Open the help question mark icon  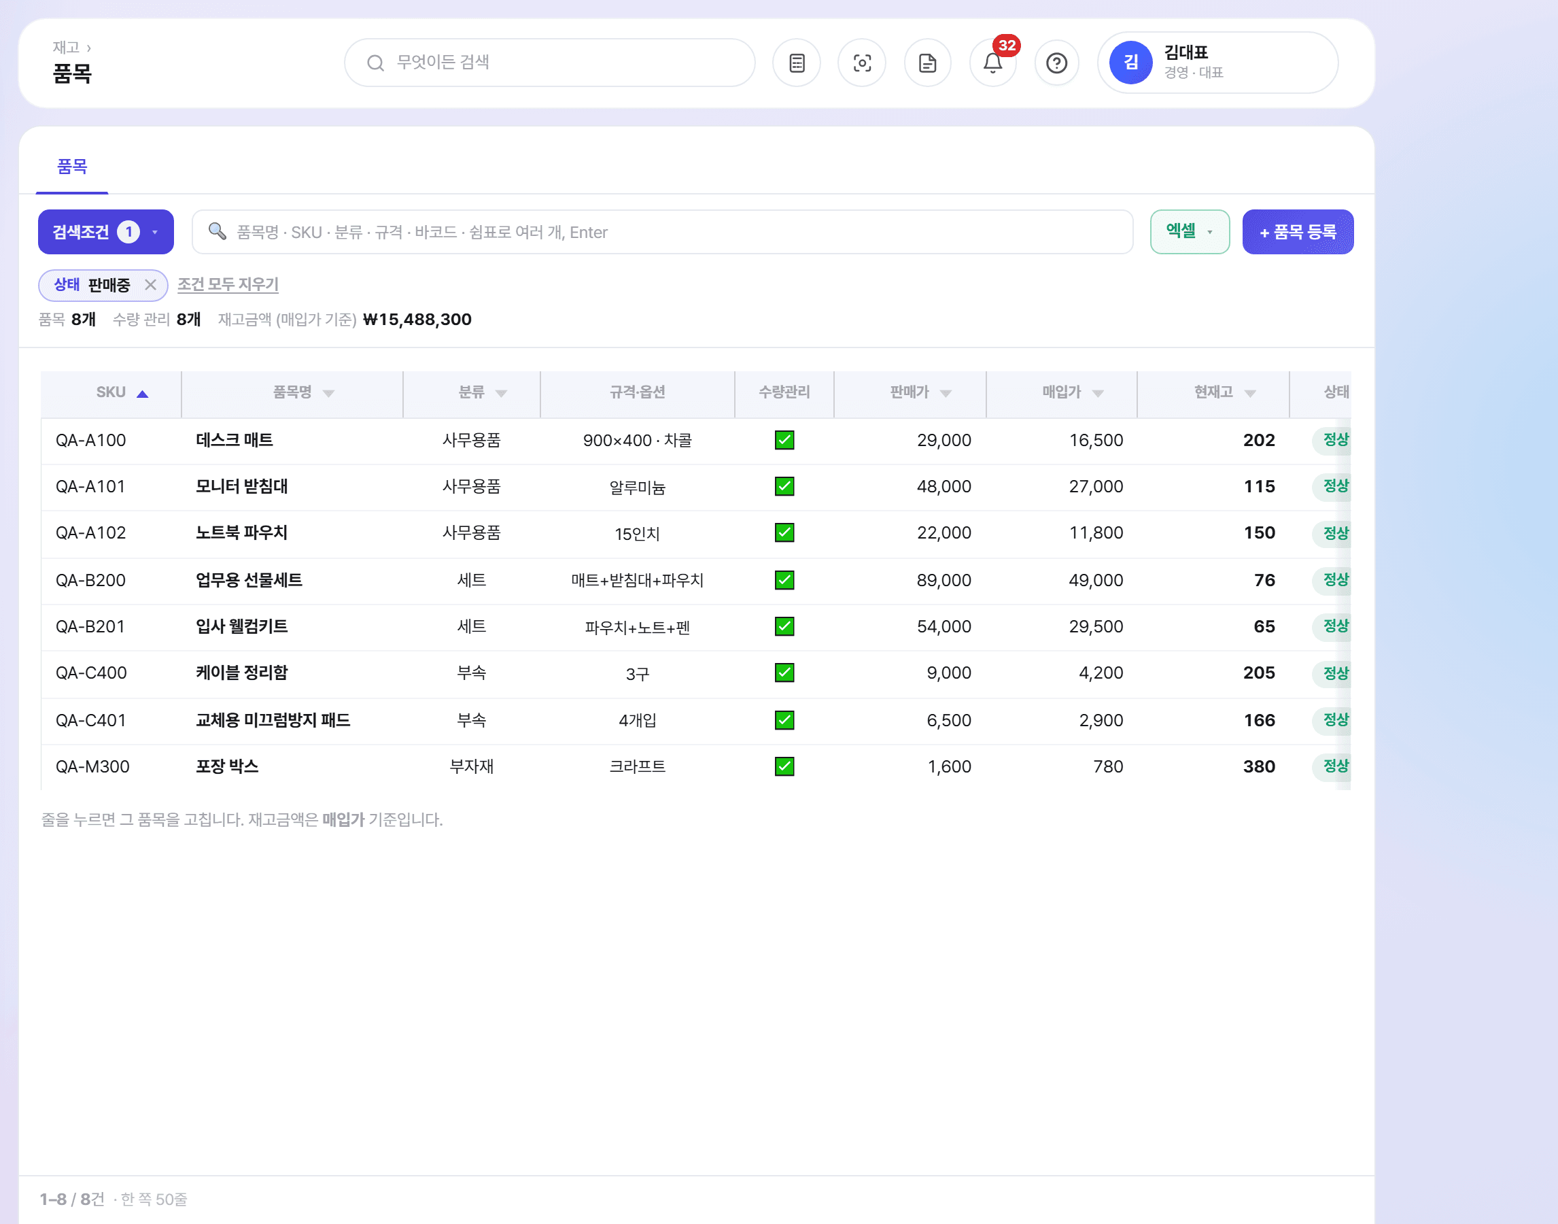[1057, 63]
